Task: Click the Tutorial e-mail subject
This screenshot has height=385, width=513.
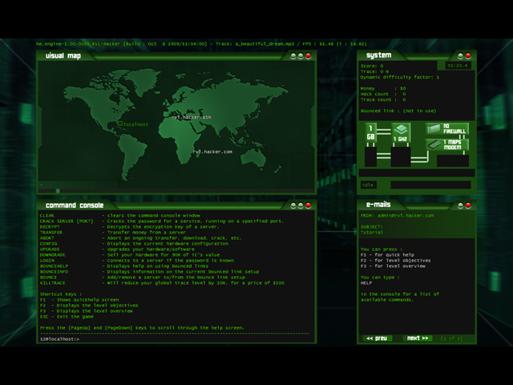Action: tap(372, 233)
